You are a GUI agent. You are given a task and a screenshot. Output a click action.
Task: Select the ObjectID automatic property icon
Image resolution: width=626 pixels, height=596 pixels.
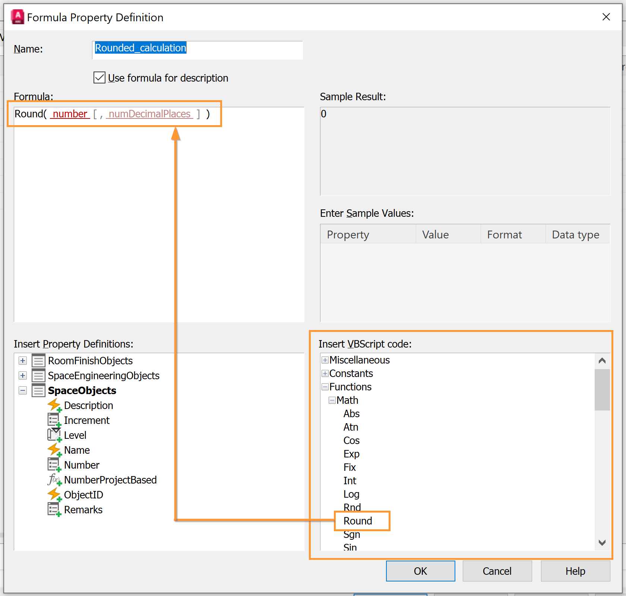54,494
